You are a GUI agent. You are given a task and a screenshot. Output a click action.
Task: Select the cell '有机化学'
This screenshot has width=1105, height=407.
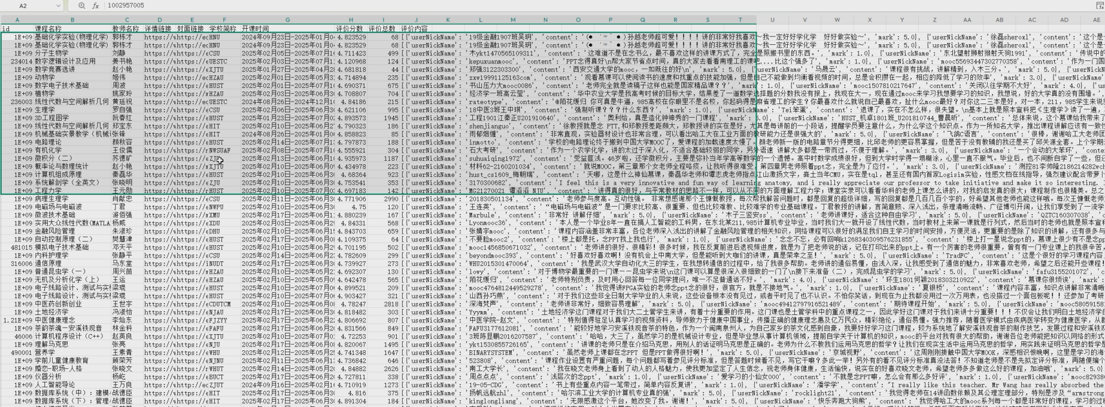[72, 151]
